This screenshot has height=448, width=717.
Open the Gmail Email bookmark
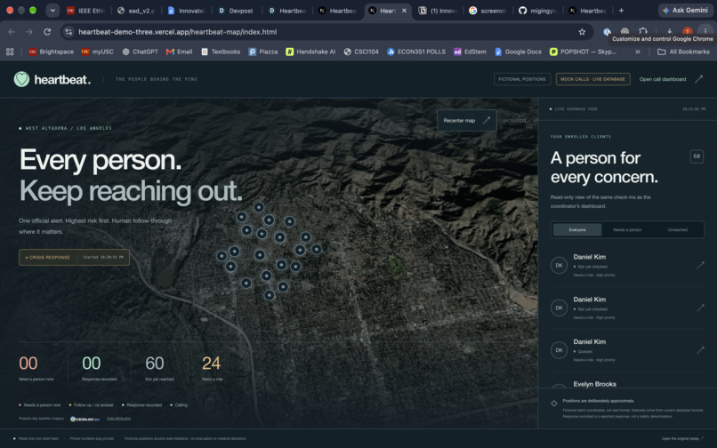(x=179, y=52)
